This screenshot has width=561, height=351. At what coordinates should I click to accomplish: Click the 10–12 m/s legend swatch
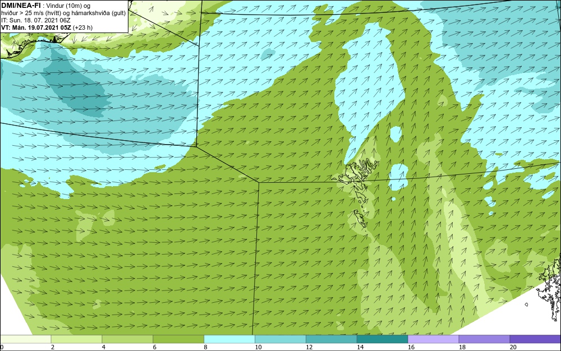coord(280,339)
